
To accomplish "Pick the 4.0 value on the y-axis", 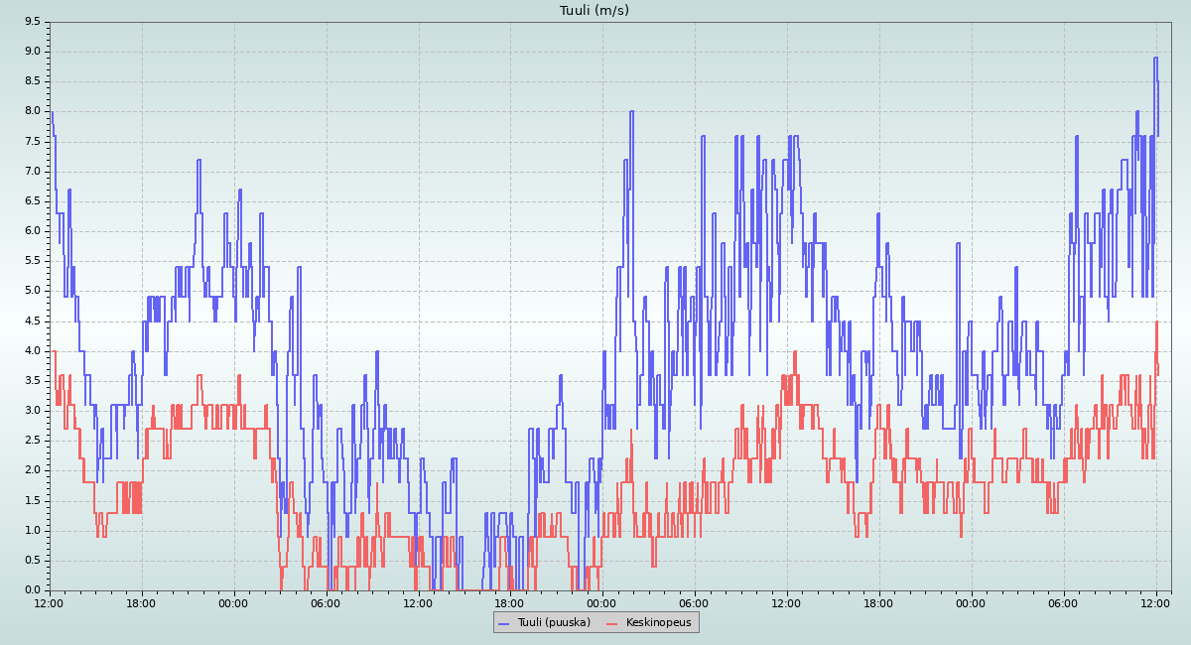I will pyautogui.click(x=32, y=350).
